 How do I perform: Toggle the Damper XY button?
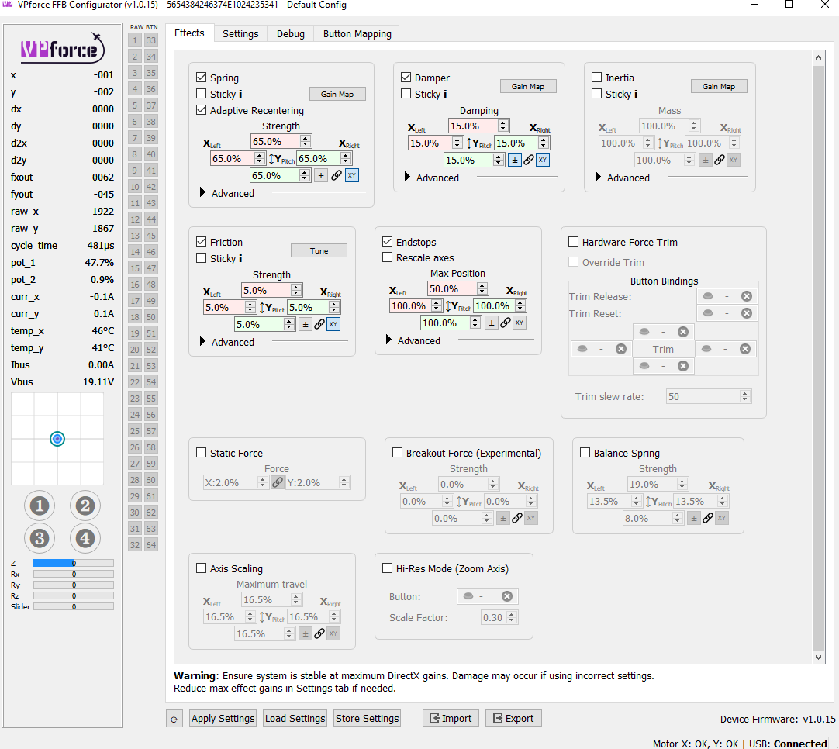point(543,160)
